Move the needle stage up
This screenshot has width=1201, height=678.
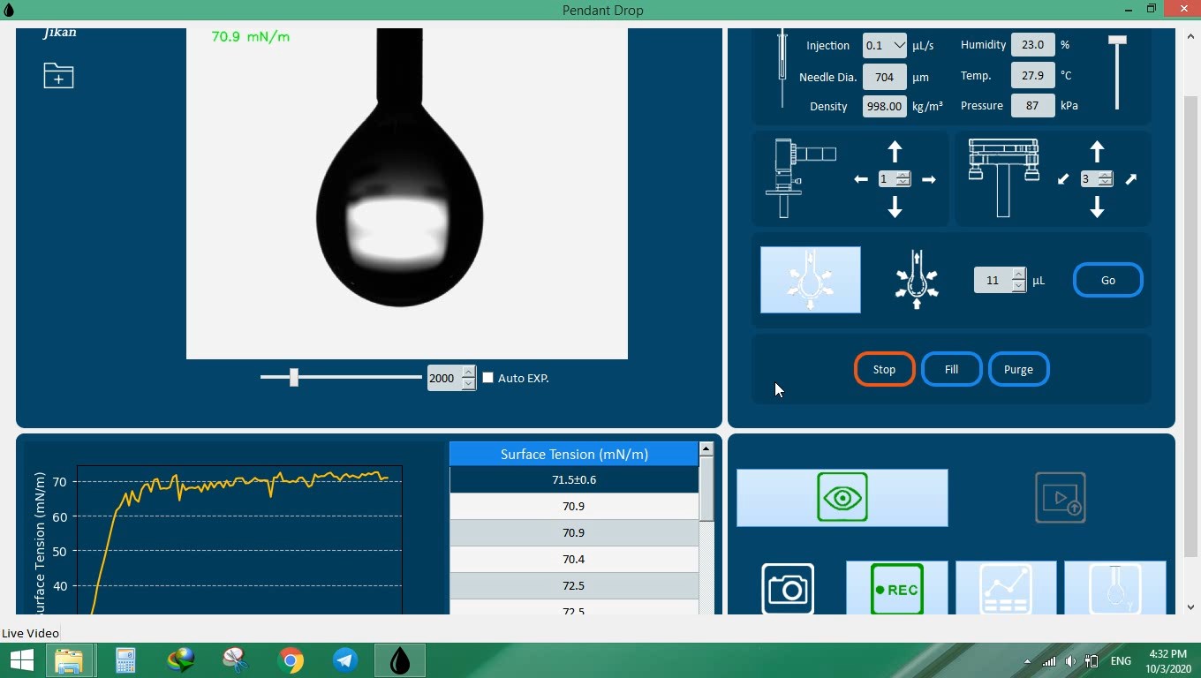(895, 152)
